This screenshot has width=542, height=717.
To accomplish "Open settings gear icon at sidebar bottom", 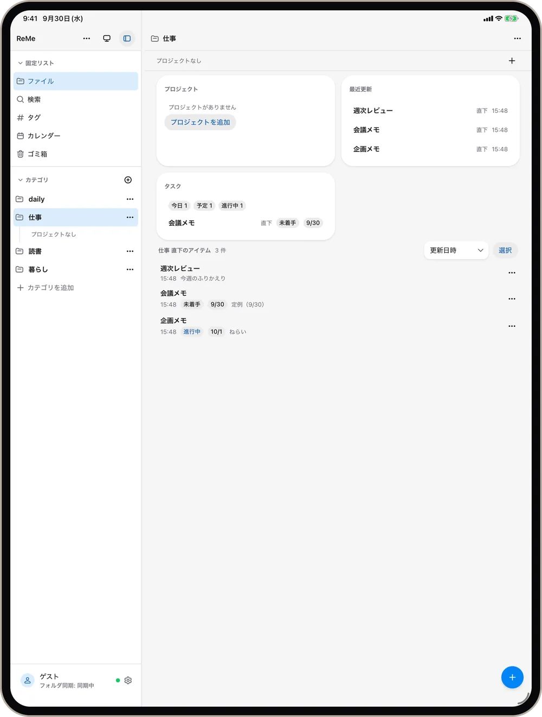I will [x=128, y=680].
